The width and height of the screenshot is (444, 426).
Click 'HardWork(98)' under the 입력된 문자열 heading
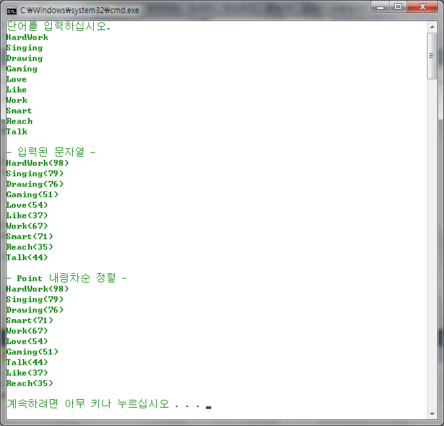point(37,163)
